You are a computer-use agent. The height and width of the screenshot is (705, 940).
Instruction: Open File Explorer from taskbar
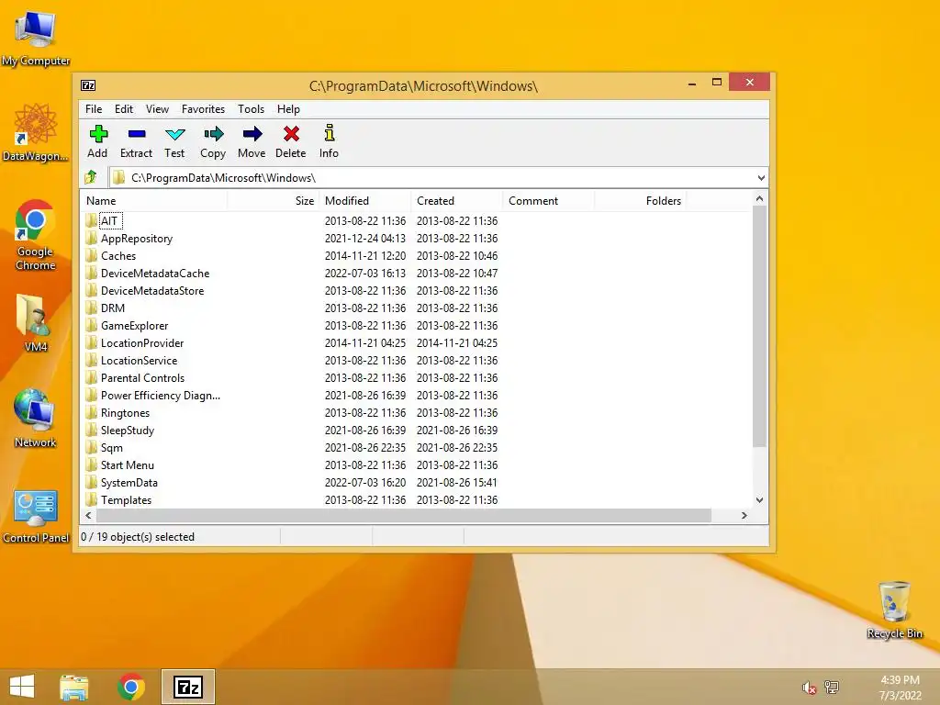pos(74,687)
